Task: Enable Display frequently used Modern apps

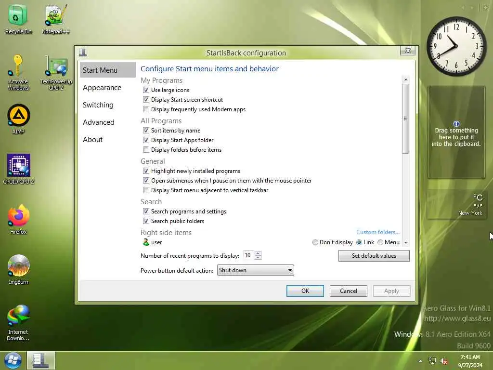Action: 146,109
